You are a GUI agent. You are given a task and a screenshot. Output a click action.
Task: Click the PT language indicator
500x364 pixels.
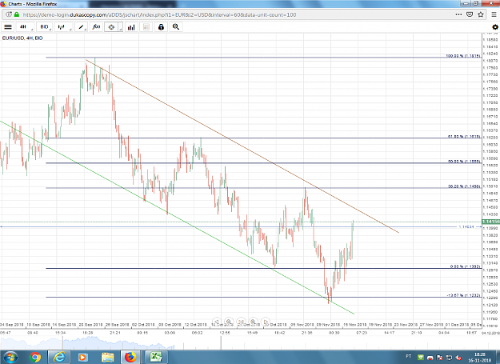pos(409,356)
